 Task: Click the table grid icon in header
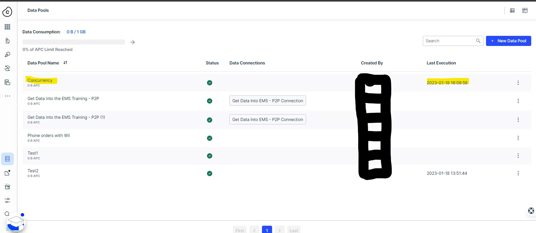pyautogui.click(x=512, y=11)
